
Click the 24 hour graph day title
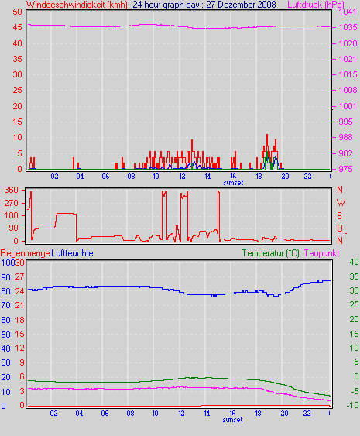(204, 5)
